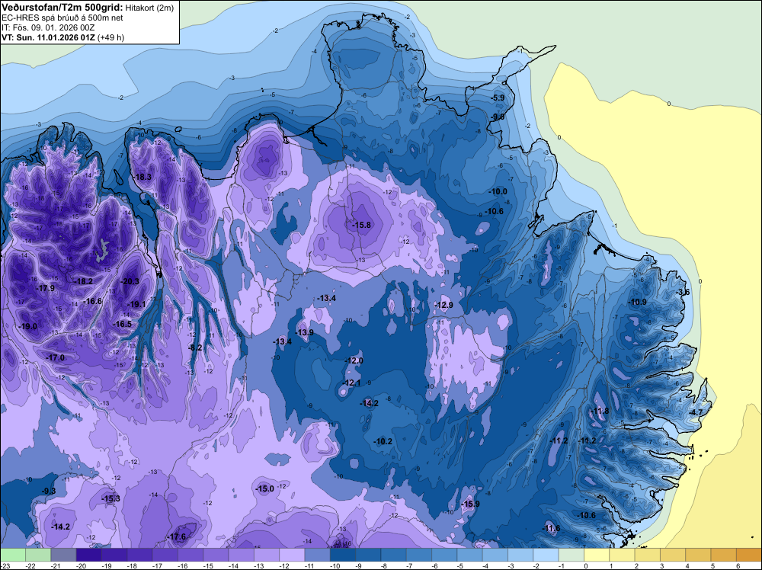
Task: Select the -15.3 temperature reading
Action: 110,498
